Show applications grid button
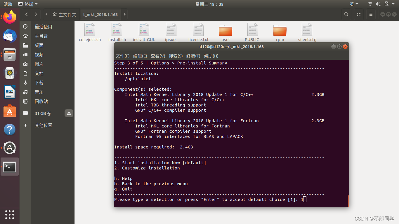Screen dimensions: 399x224 pyautogui.click(x=10, y=214)
